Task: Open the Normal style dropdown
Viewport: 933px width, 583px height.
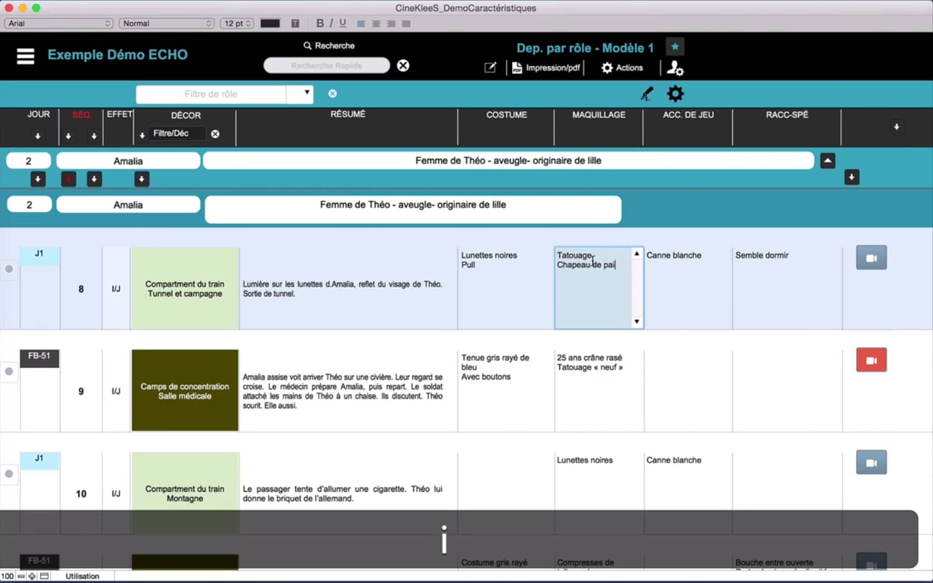Action: click(x=167, y=23)
